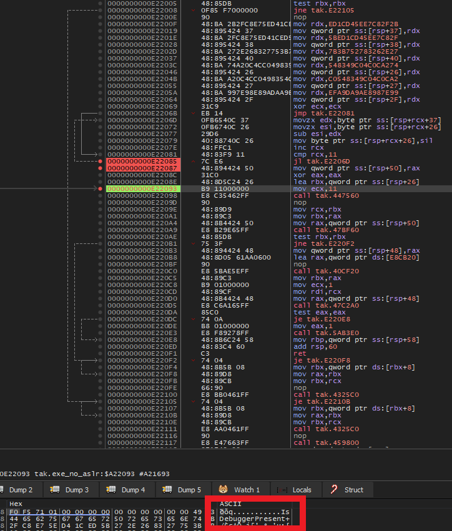Set a breakpoint dot at address 0000000000E220F1
The width and height of the screenshot is (452, 531).
[100, 353]
